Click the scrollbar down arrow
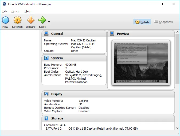This screenshot has height=136, width=180. coord(177,128)
